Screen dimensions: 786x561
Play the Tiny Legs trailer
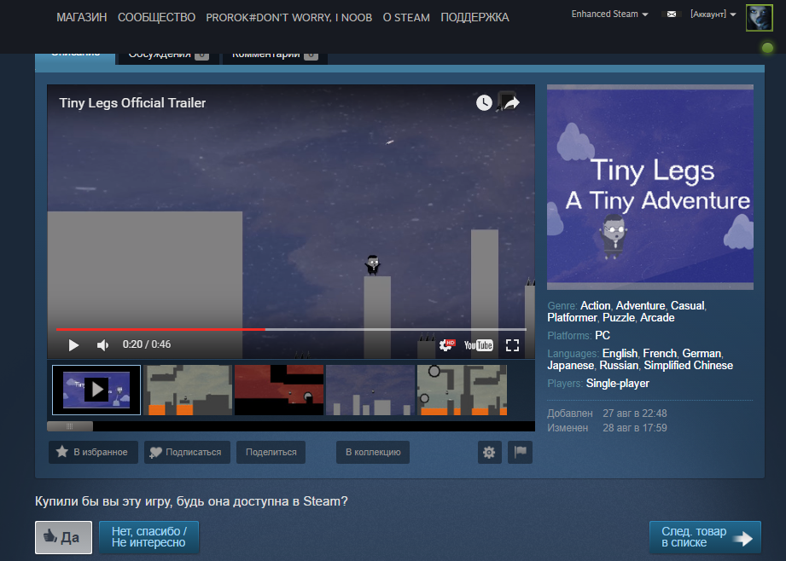[x=73, y=345]
